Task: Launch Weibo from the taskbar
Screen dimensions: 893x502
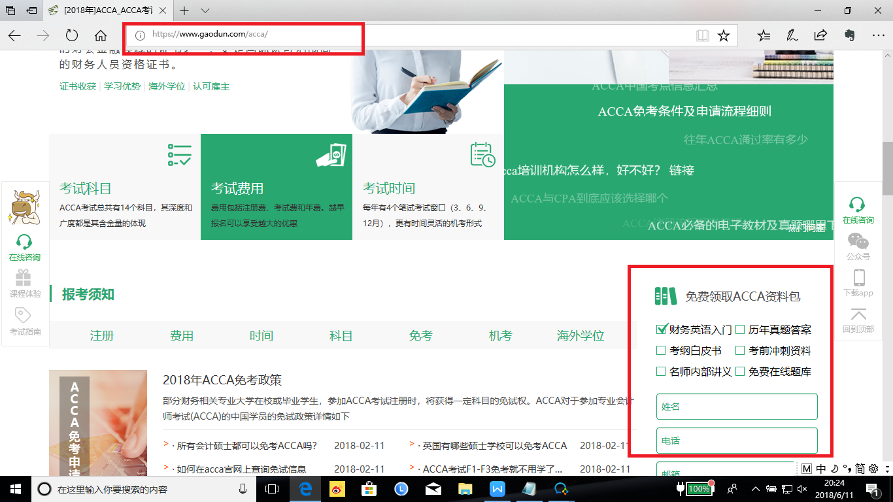Action: tap(337, 489)
